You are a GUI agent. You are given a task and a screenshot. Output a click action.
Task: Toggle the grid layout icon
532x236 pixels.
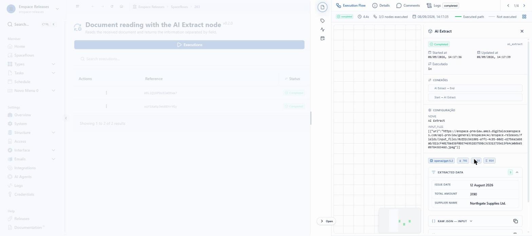click(x=524, y=17)
